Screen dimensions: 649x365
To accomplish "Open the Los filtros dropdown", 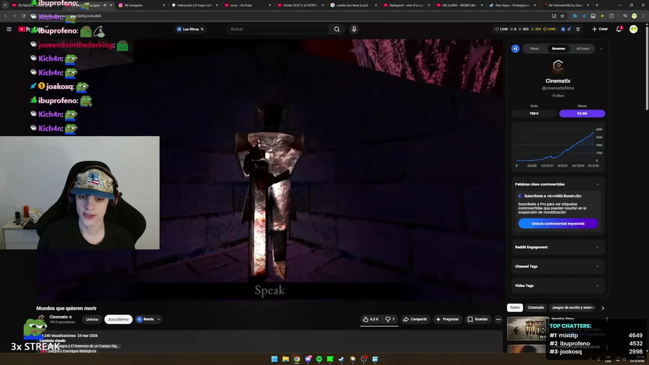I will (190, 29).
